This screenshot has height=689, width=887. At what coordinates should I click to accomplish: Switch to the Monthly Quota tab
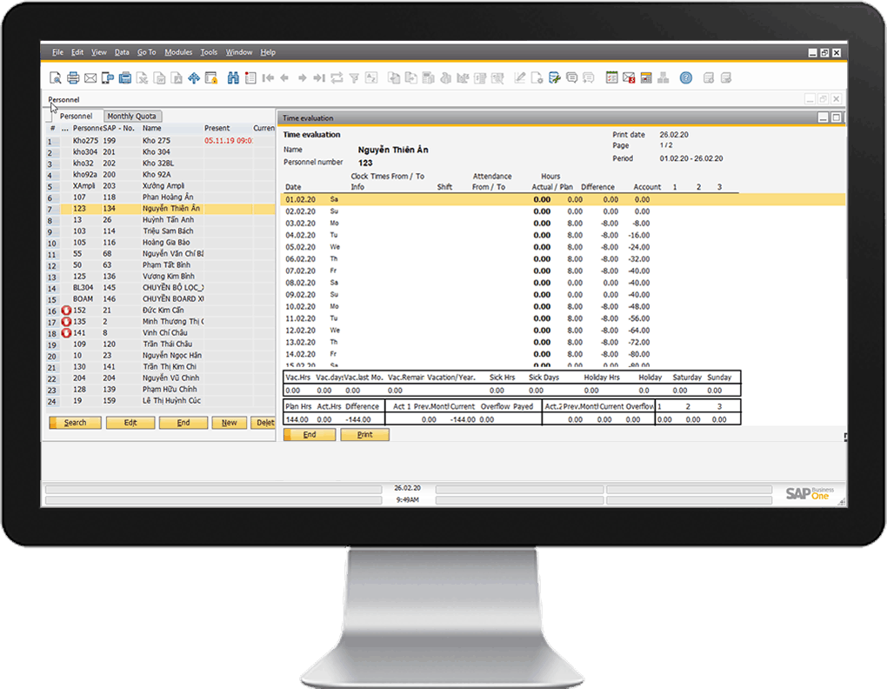132,116
